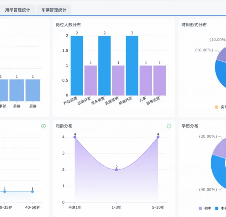Click the 销售运营 axis label
Image resolution: width=226 pixels, height=217 pixels.
[153, 101]
